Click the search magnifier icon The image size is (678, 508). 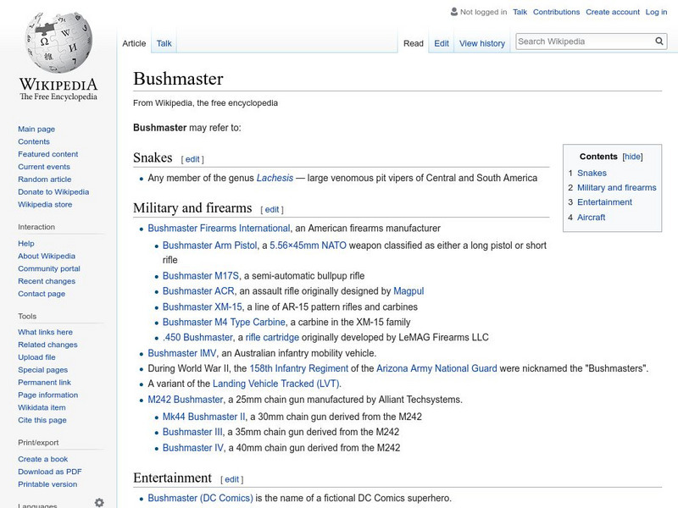(x=659, y=41)
